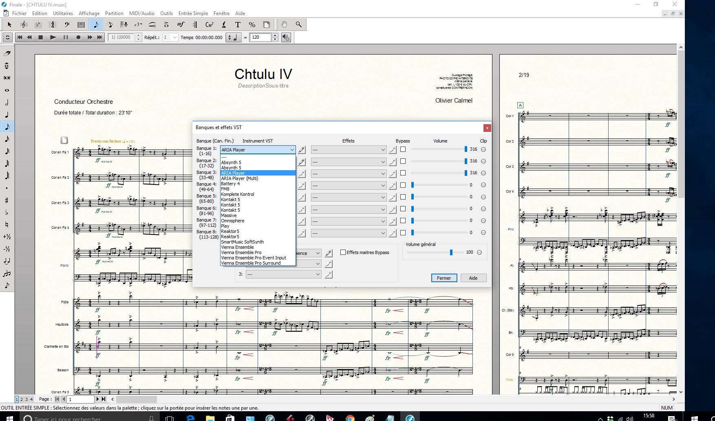The image size is (715, 421).
Task: Enable Effets maitres Bypass checkbox
Action: [x=343, y=252]
